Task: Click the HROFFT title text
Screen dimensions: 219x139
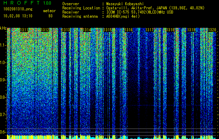Action: click(x=22, y=3)
